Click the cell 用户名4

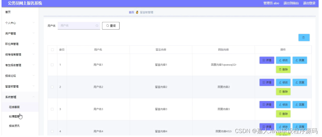pos(98,131)
